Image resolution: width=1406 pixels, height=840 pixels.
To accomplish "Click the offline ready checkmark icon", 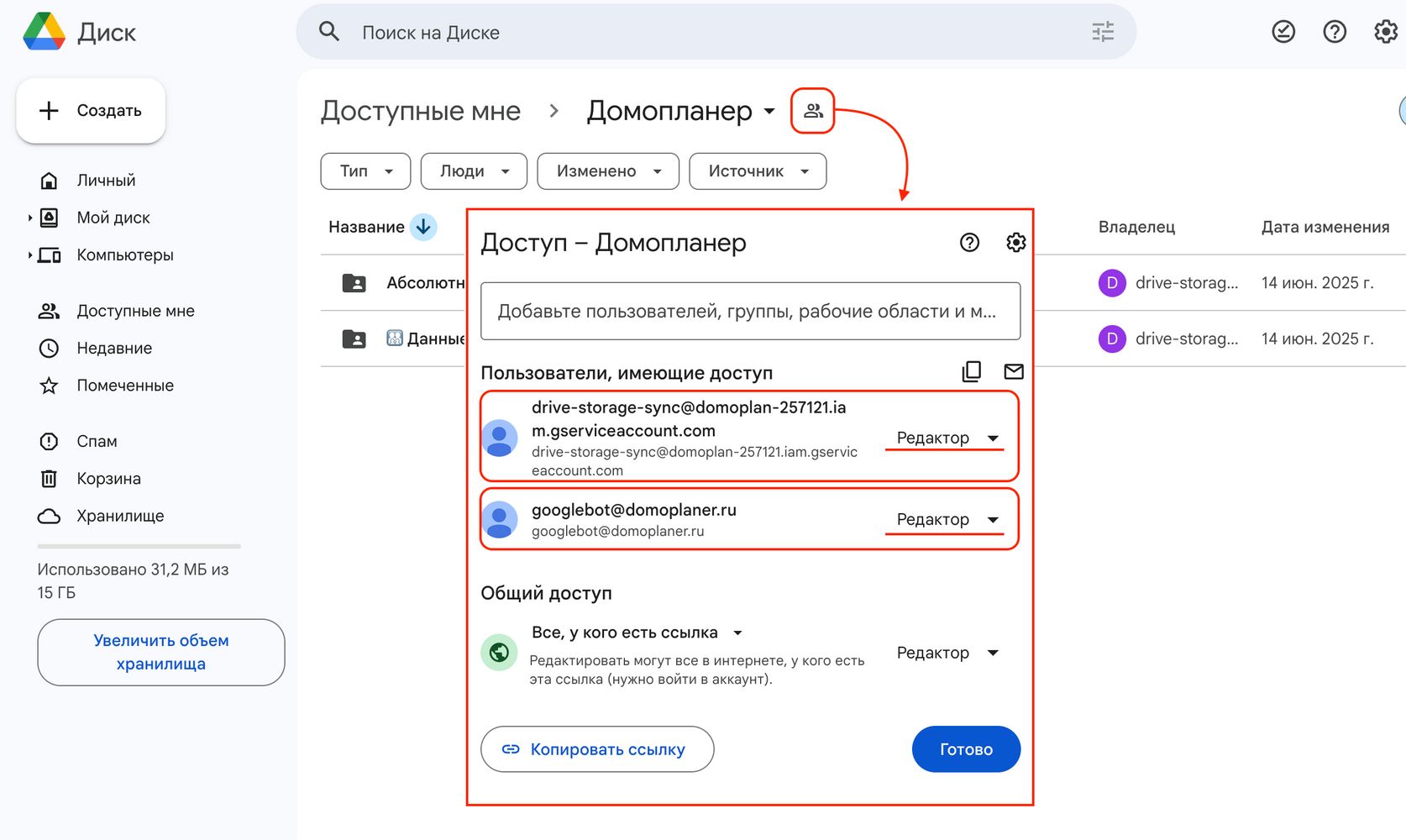I will click(1283, 32).
